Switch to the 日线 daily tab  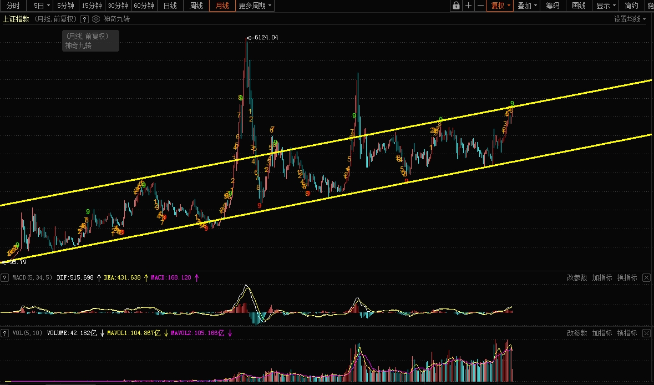tap(170, 6)
